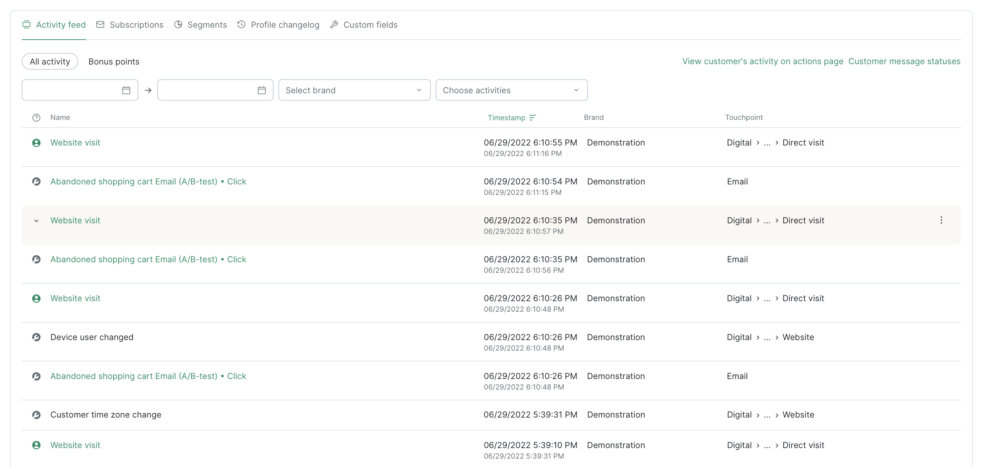The height and width of the screenshot is (467, 983).
Task: Click the Subscriptions tab icon
Action: [100, 25]
